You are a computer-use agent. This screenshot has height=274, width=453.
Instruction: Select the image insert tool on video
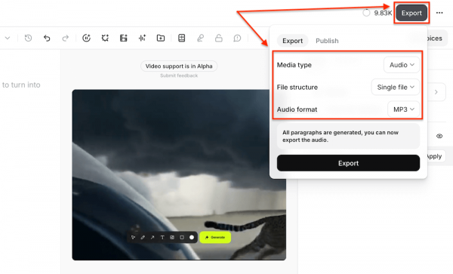click(x=172, y=237)
